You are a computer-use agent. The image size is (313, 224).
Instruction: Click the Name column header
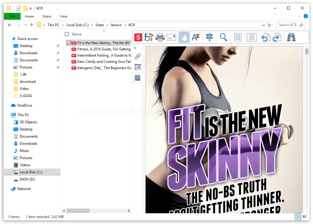(77, 34)
